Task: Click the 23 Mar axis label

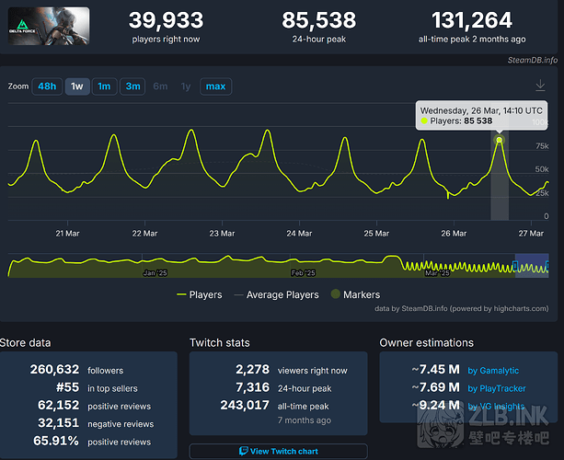Action: (x=222, y=234)
